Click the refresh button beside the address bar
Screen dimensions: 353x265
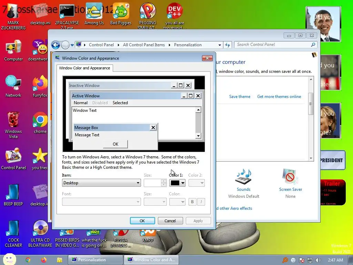(x=228, y=45)
